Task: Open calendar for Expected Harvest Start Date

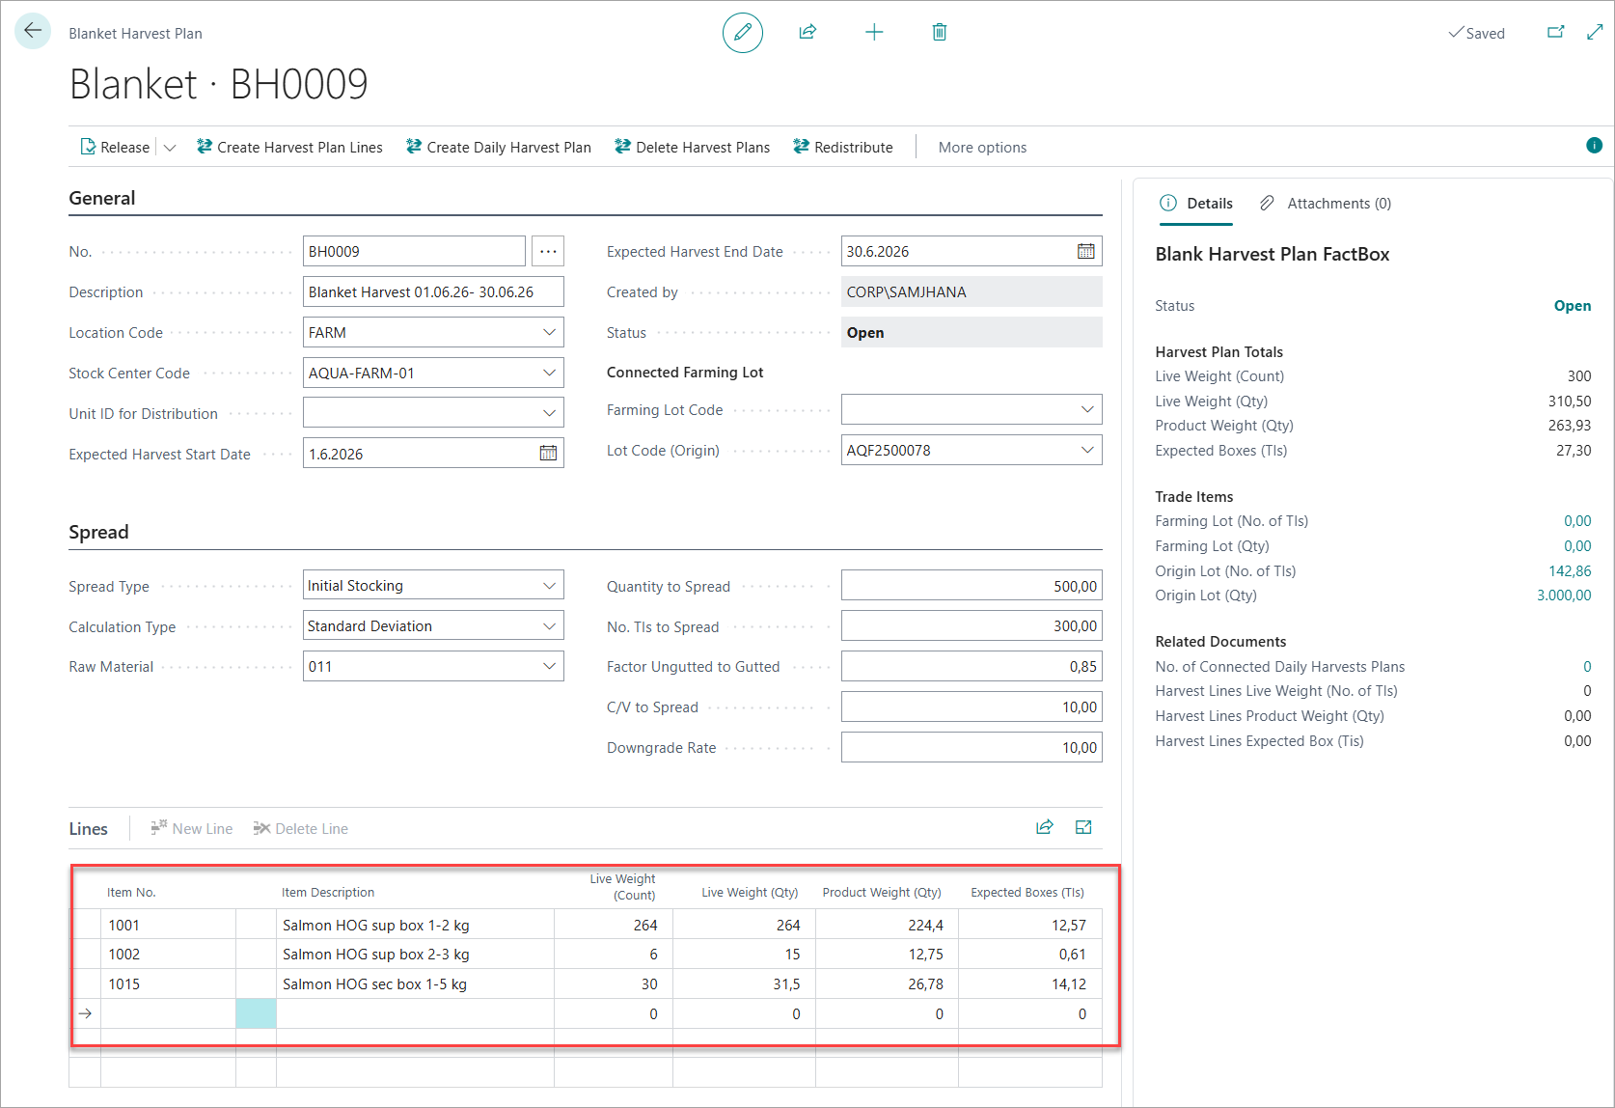Action: click(548, 454)
